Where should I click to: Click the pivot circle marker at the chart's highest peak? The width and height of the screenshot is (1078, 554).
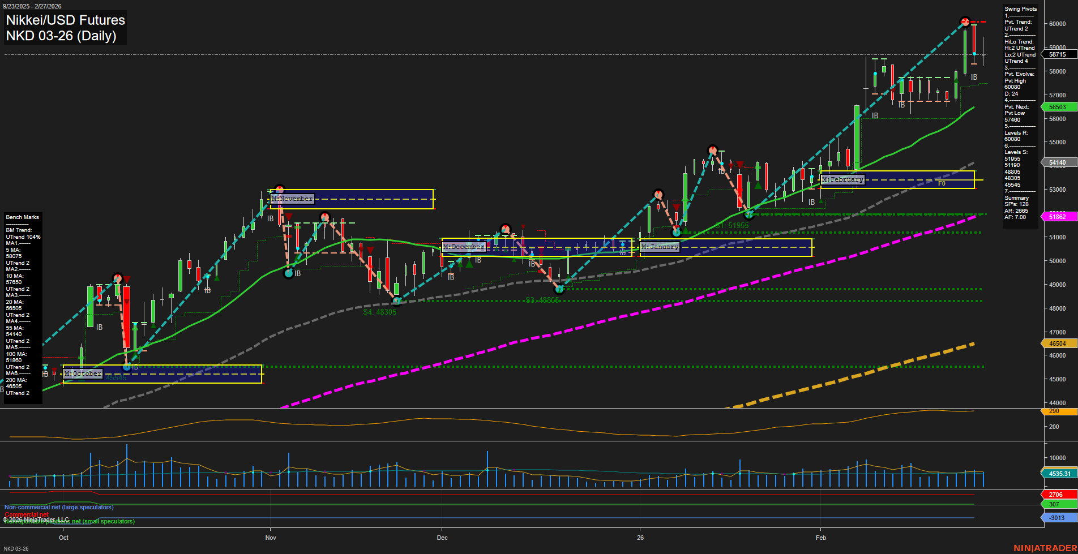[x=964, y=22]
